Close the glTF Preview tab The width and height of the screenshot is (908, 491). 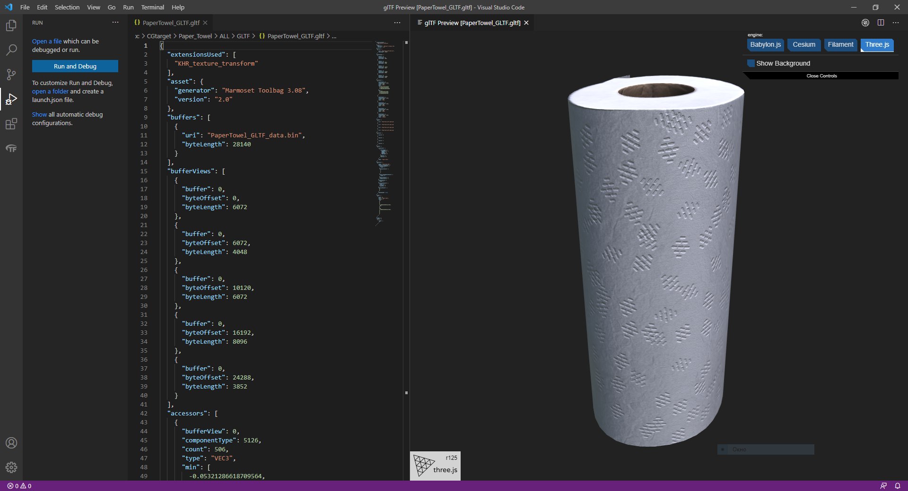(x=526, y=23)
